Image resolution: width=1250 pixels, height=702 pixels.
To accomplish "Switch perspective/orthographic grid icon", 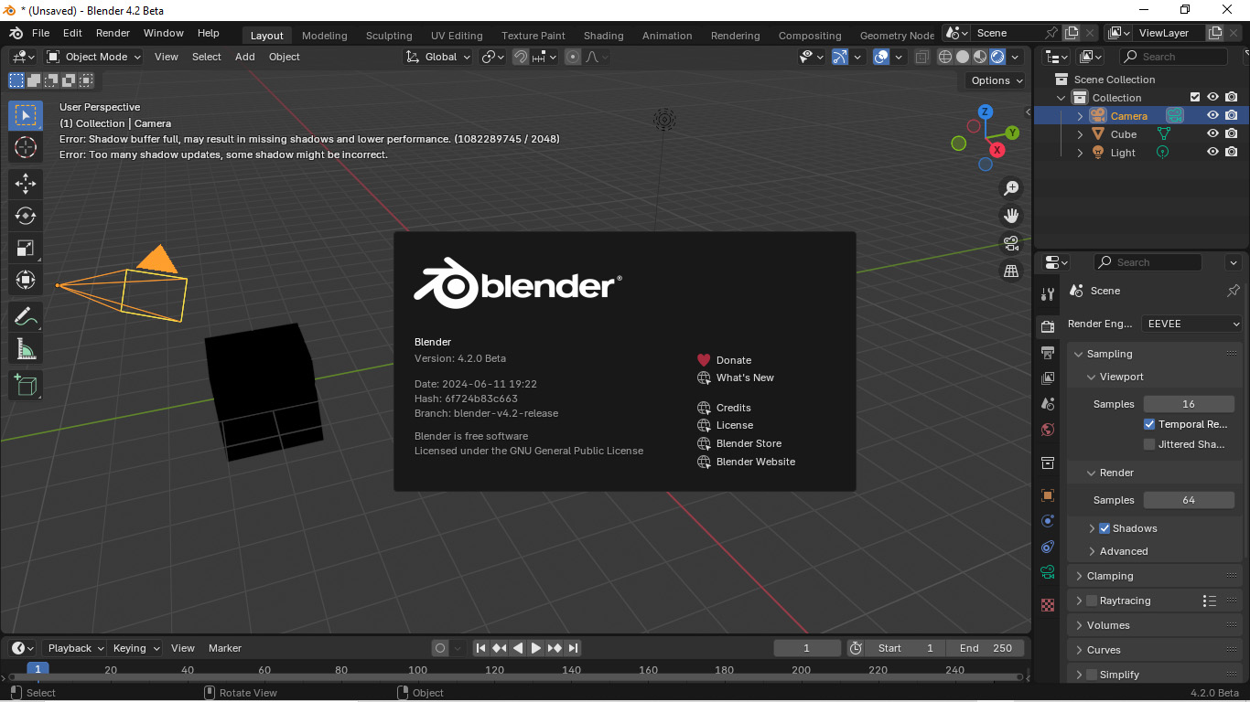I will tap(1011, 271).
